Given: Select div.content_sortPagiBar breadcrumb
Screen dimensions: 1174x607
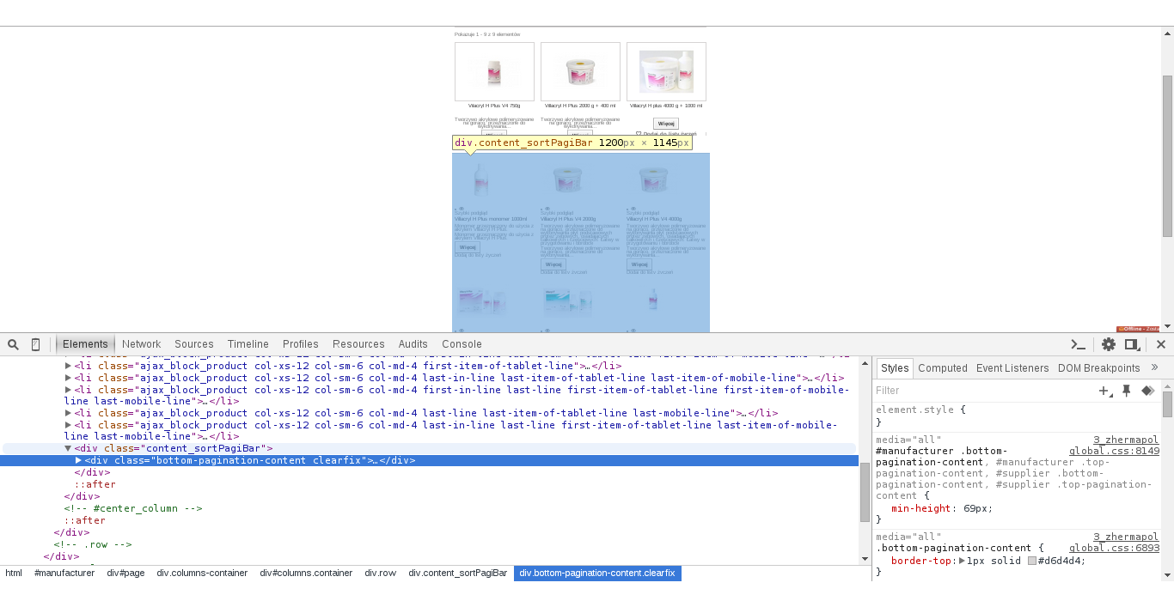Looking at the screenshot, I should click(x=458, y=573).
